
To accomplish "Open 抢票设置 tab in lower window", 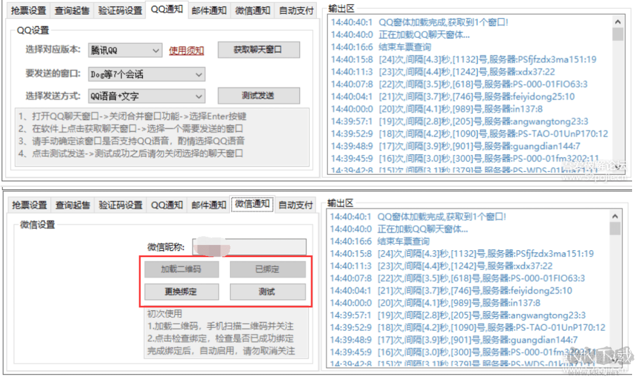I will click(29, 205).
